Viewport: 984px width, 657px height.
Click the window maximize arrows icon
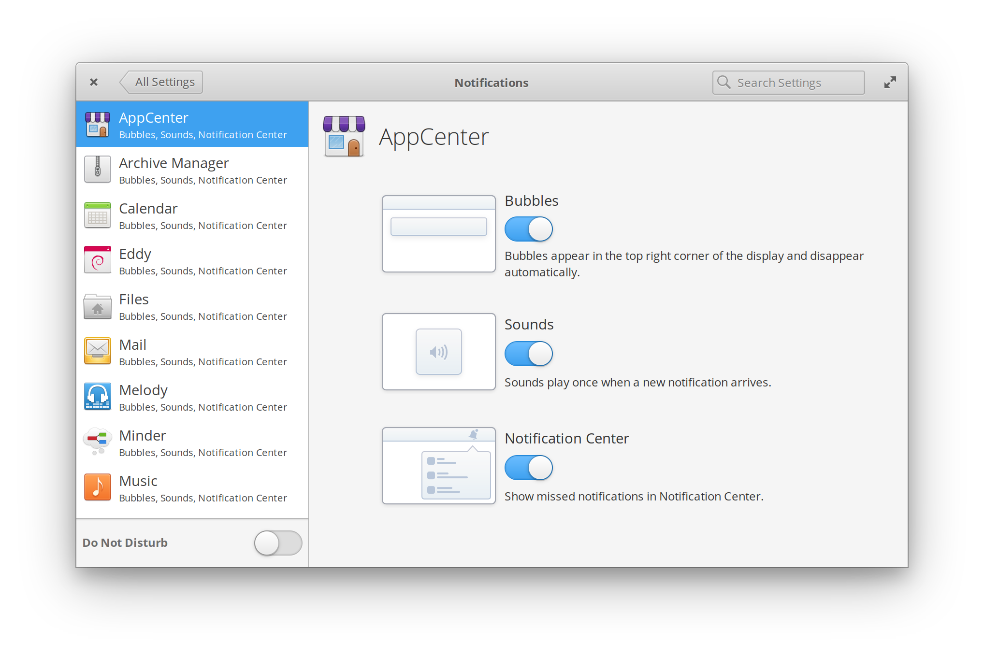coord(890,83)
